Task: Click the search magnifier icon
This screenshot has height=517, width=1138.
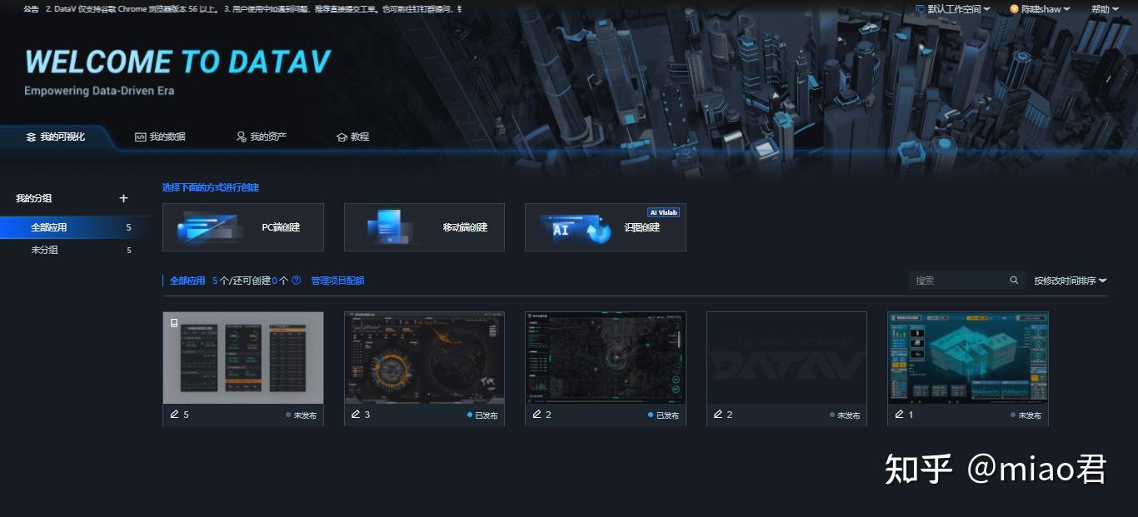Action: (x=1013, y=281)
